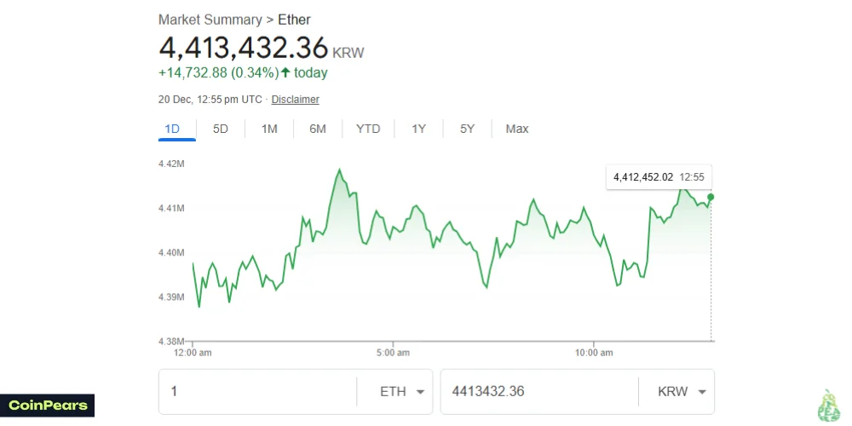Image resolution: width=852 pixels, height=426 pixels.
Task: Click the Market Summary breadcrumb
Action: [210, 19]
